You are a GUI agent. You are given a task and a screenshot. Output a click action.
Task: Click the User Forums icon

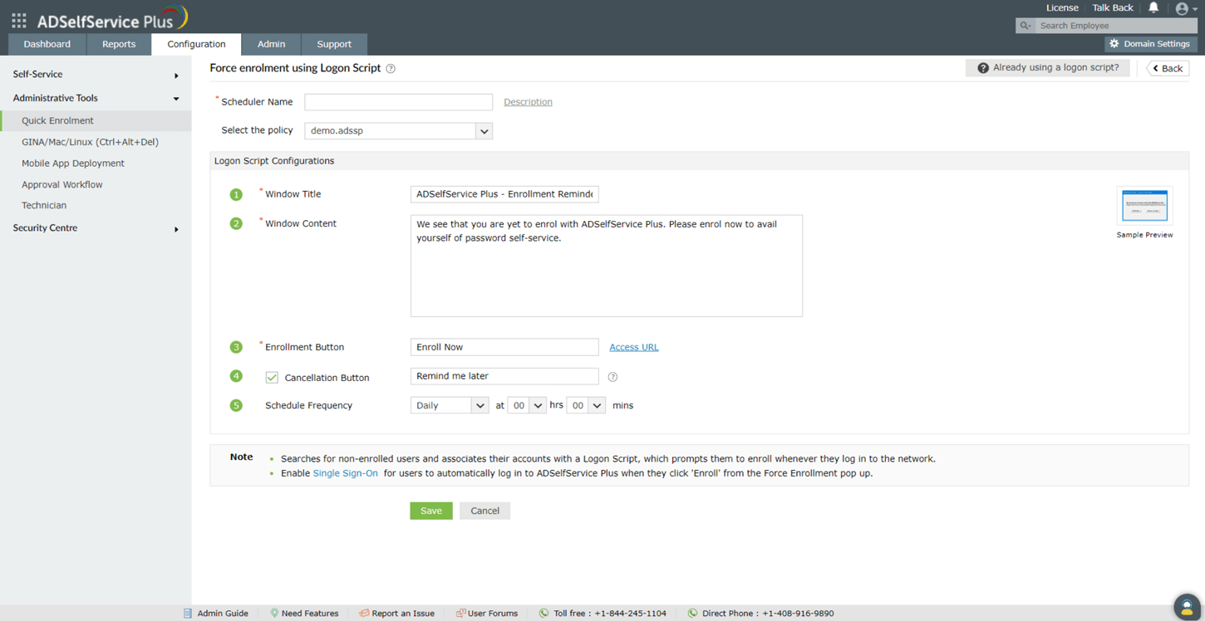(460, 614)
